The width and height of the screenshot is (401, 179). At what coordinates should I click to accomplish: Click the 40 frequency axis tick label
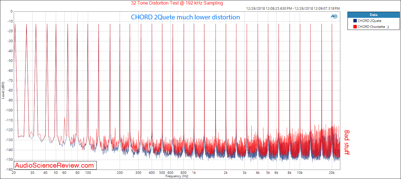click(46, 173)
